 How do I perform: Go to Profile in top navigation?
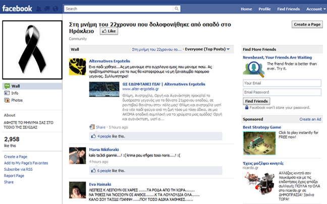[264, 9]
